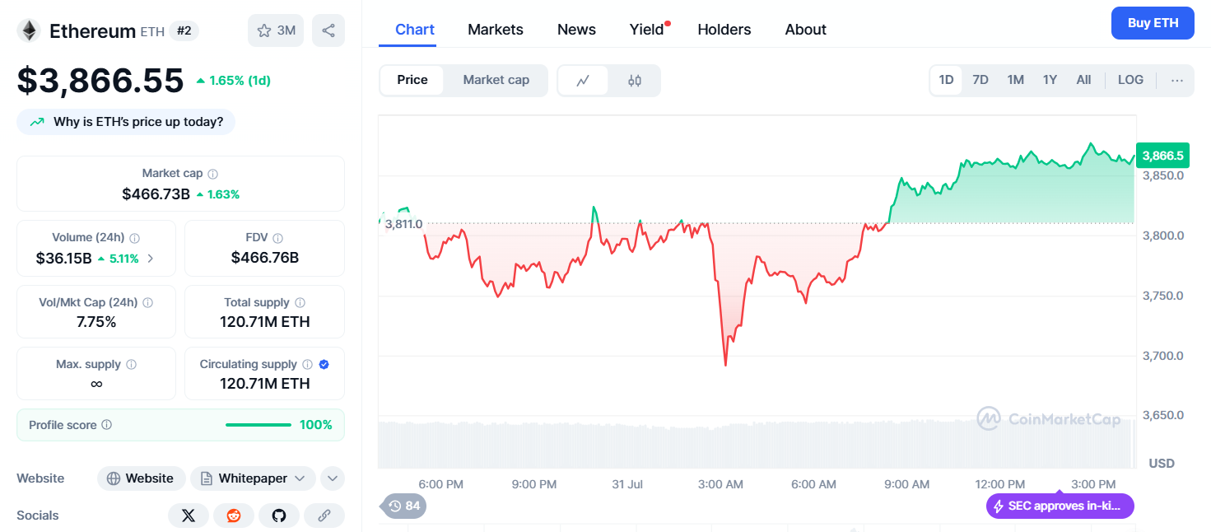This screenshot has width=1211, height=532.
Task: Open the News tab
Action: [576, 30]
